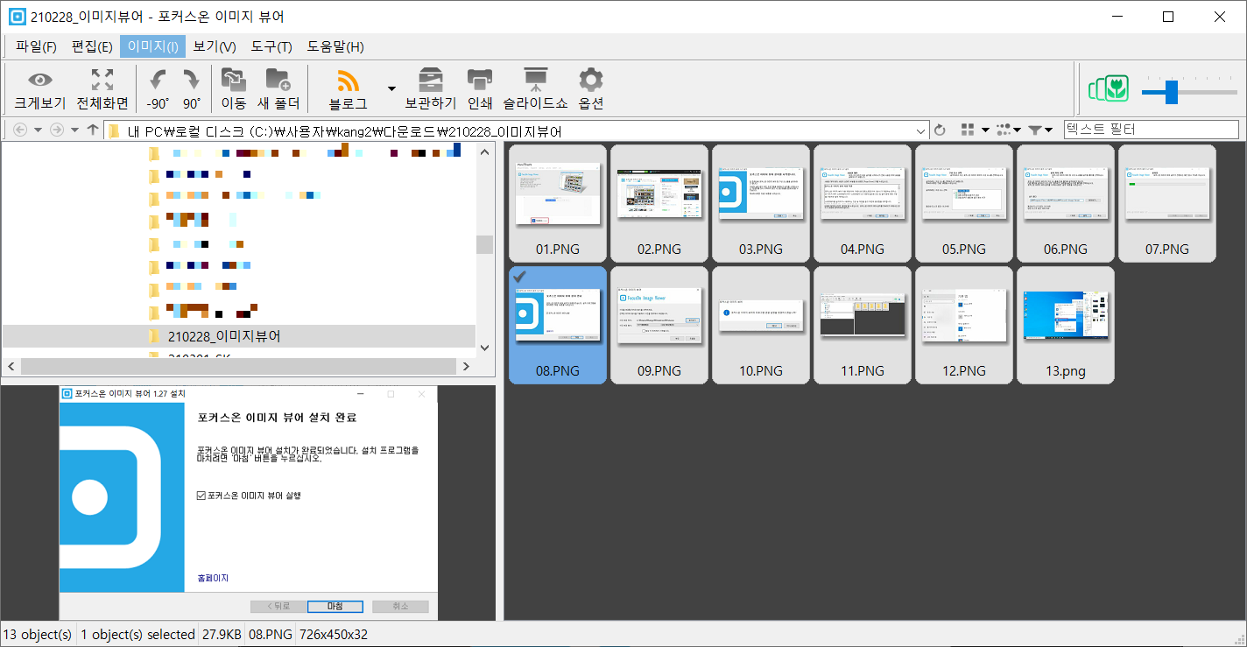The image size is (1247, 647).
Task: Click the sort options icon
Action: pos(1004,130)
